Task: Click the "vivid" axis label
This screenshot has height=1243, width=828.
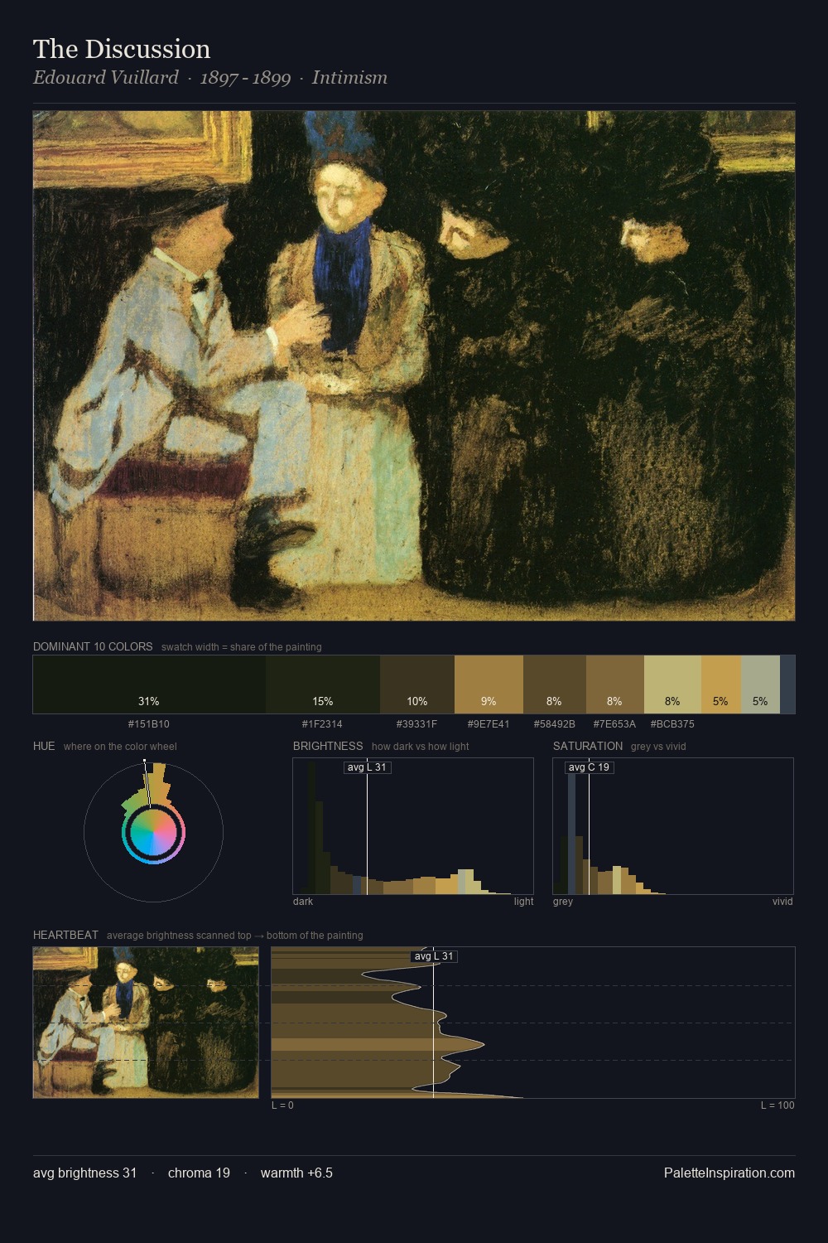Action: coord(782,902)
